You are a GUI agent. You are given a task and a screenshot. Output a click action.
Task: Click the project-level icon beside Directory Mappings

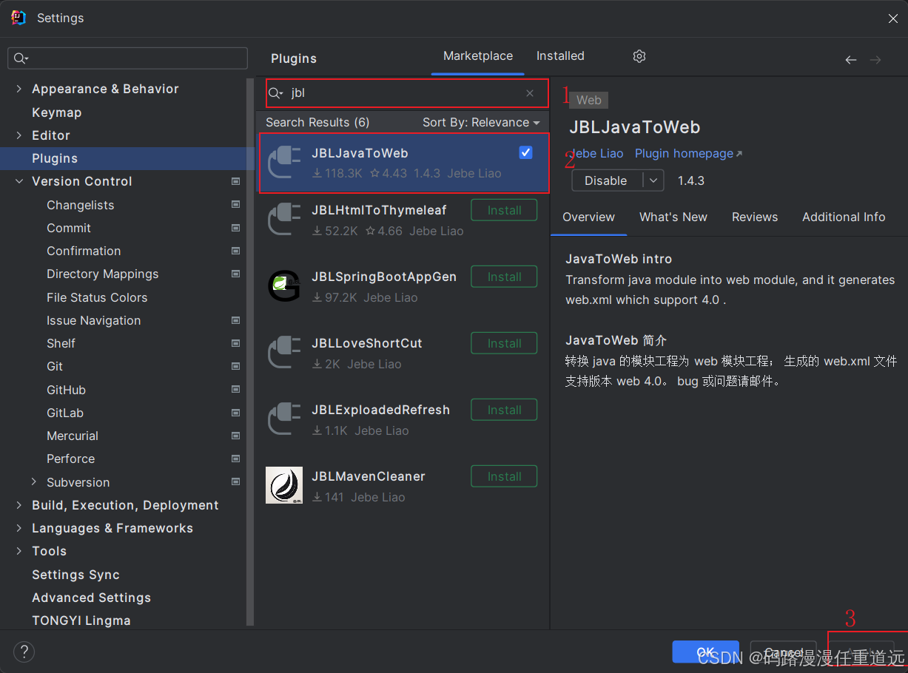pyautogui.click(x=235, y=274)
